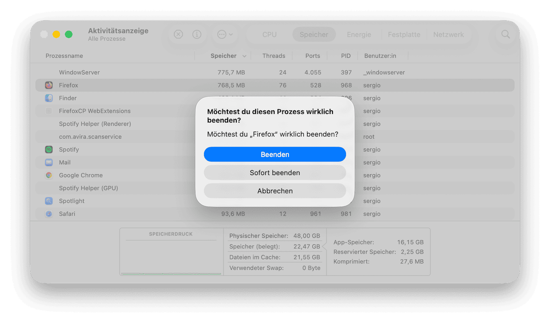Open the Netzwerk tab

[x=448, y=34]
